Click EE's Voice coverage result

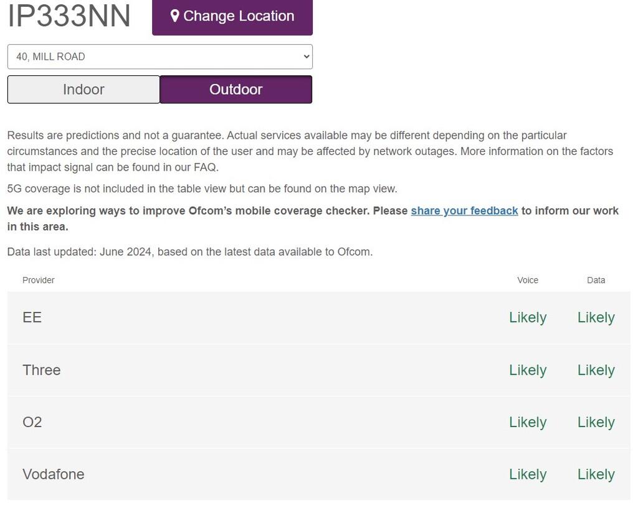(x=528, y=317)
